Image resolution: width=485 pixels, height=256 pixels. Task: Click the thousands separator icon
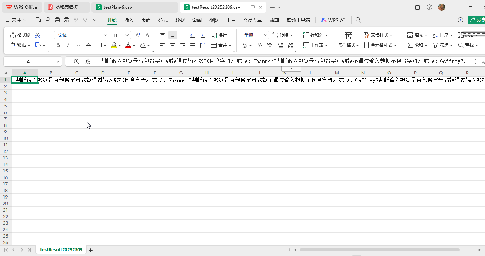coord(270,45)
